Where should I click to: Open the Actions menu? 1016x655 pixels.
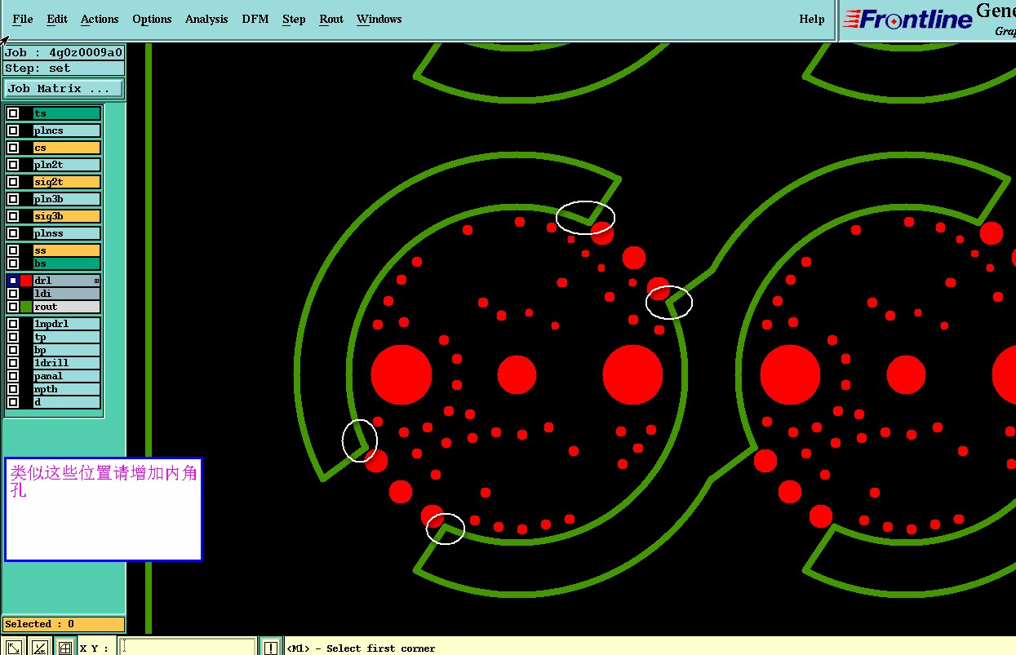(100, 19)
